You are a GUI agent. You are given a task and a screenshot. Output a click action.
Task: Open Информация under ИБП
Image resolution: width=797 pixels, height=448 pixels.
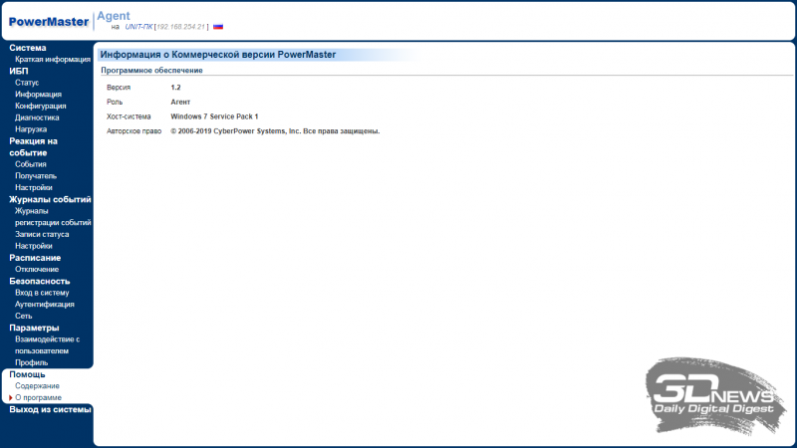tap(38, 95)
